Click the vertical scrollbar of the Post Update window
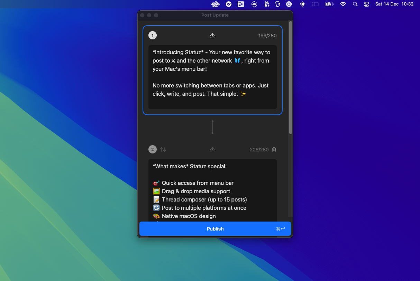This screenshot has height=281, width=420. coord(291,78)
